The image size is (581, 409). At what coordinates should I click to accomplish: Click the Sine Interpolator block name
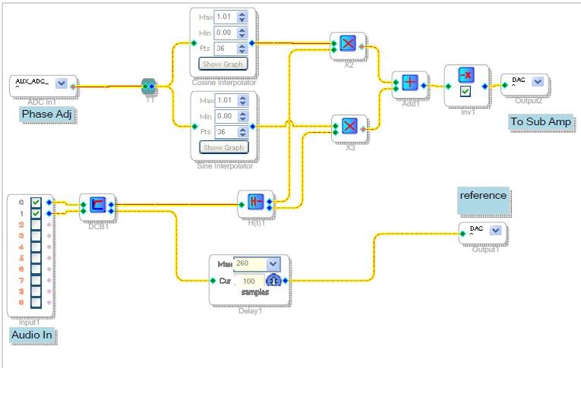point(225,166)
